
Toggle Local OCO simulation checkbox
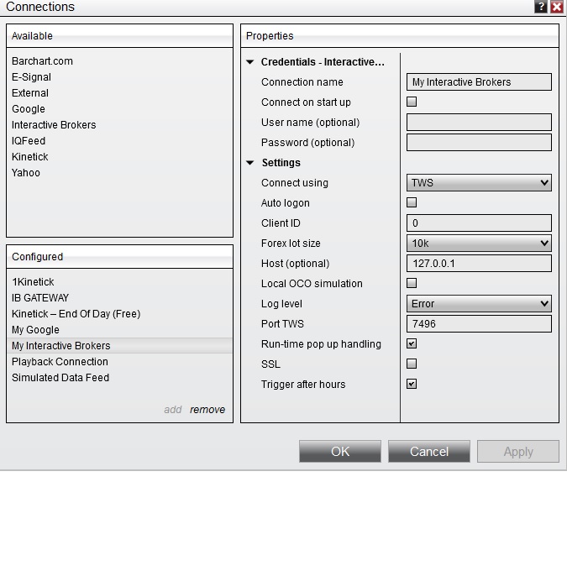coord(412,283)
